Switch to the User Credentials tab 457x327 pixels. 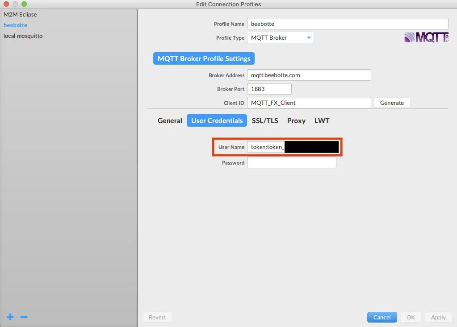217,120
